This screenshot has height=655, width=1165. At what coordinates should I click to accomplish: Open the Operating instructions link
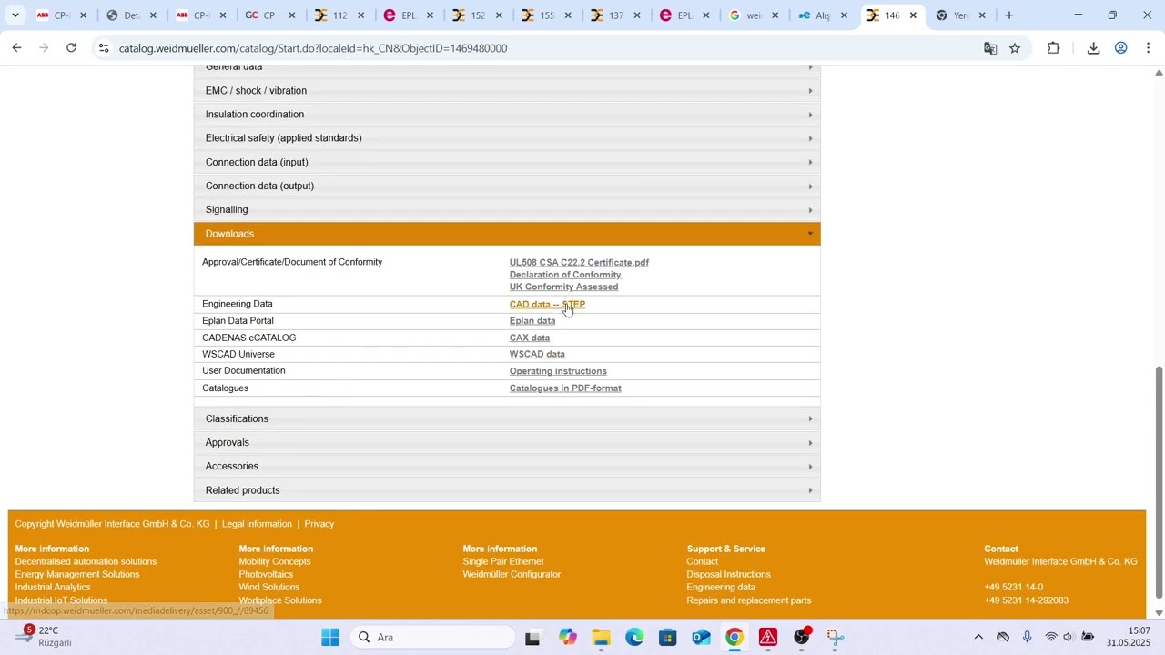coord(558,371)
